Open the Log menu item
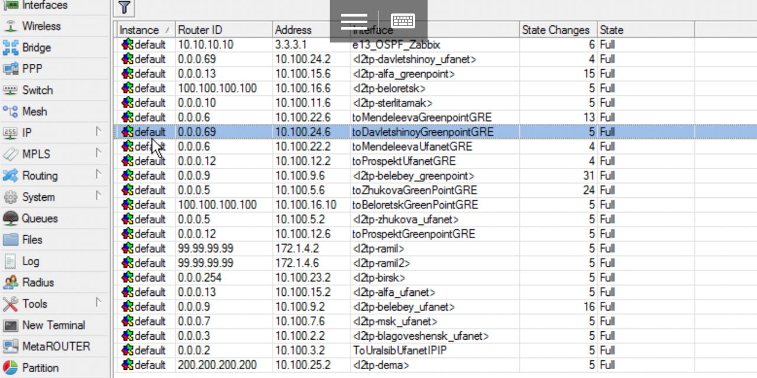This screenshot has height=378, width=757. 55,260
